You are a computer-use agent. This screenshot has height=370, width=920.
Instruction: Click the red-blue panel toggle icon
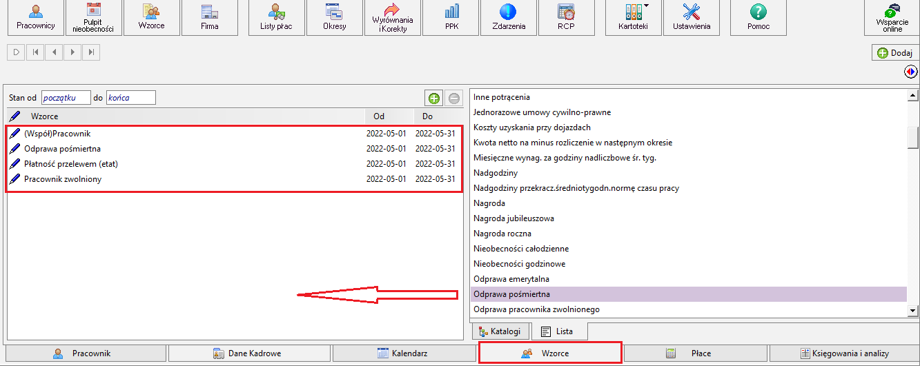tap(911, 71)
